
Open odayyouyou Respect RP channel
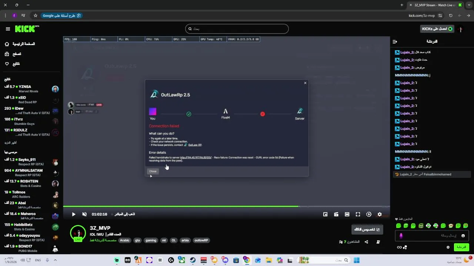coord(31,238)
